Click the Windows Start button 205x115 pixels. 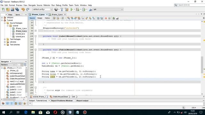click(x=4, y=112)
